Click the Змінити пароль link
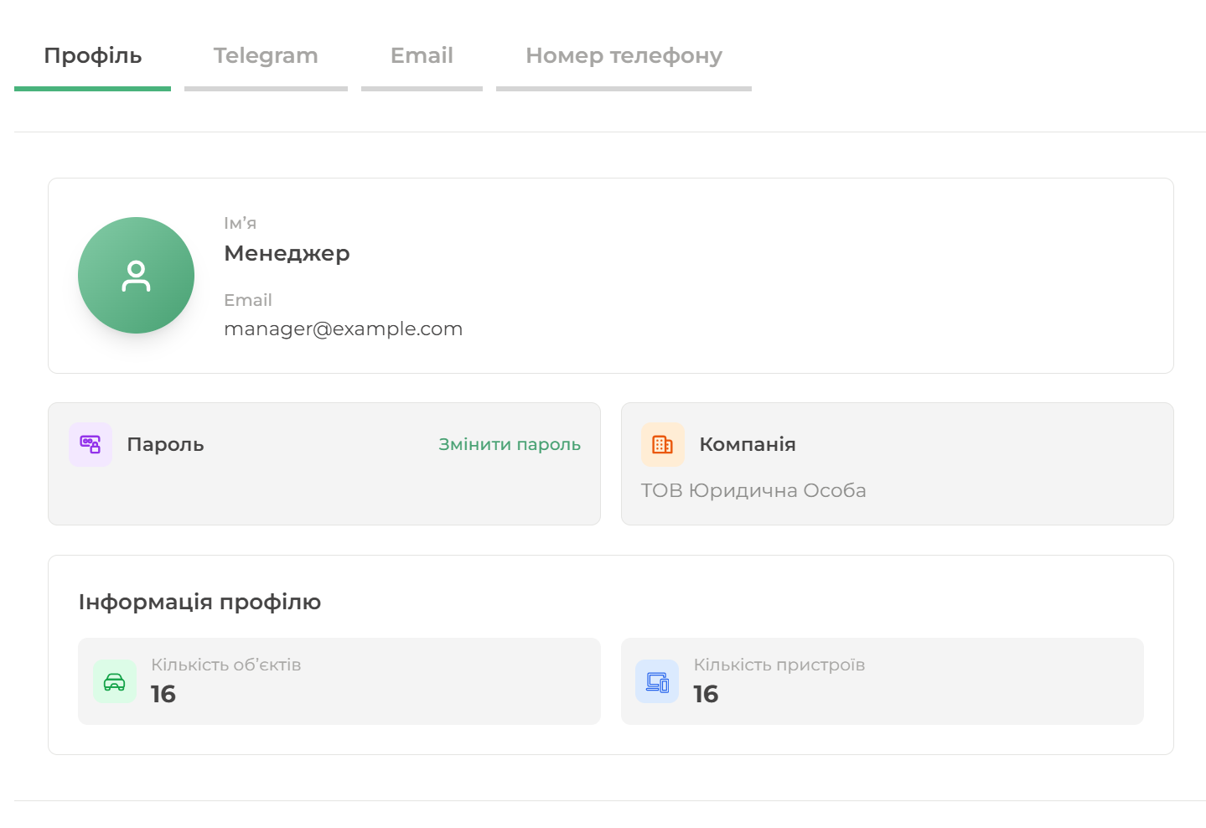This screenshot has height=828, width=1206. [510, 445]
